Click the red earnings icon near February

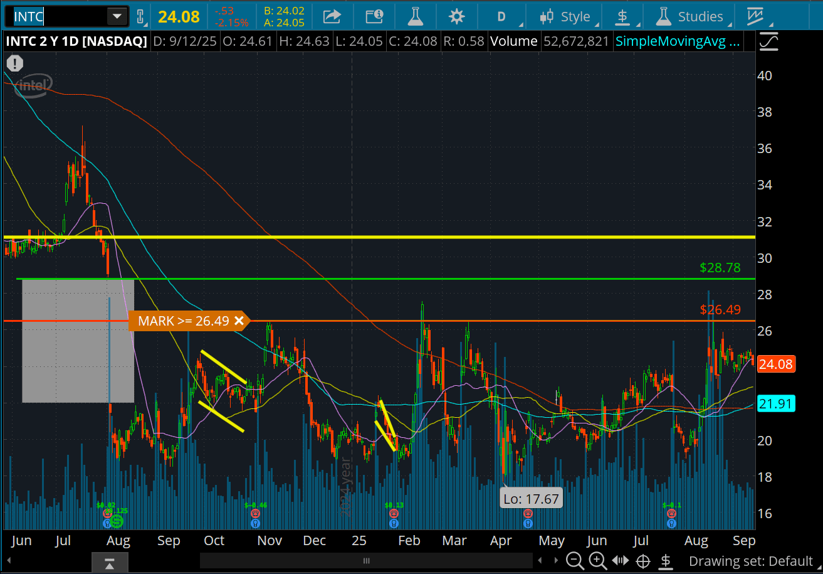pos(393,513)
